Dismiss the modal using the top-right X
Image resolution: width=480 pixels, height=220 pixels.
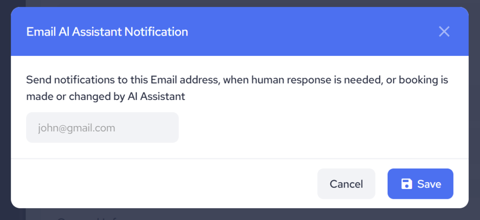click(x=443, y=32)
